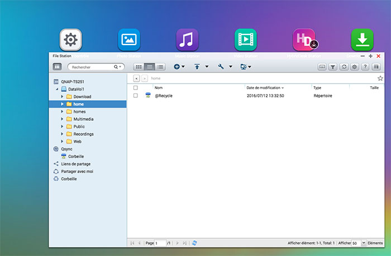Click the upload arrow icon

coord(197,67)
